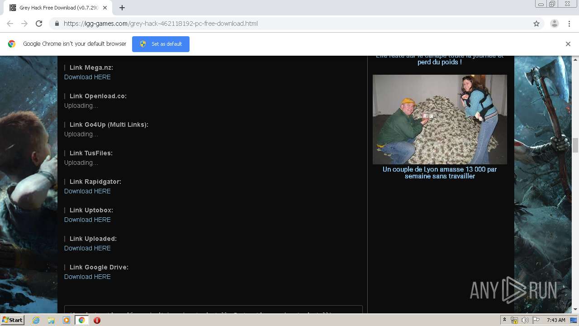
Task: Open the Chrome three-dot menu
Action: 569,24
